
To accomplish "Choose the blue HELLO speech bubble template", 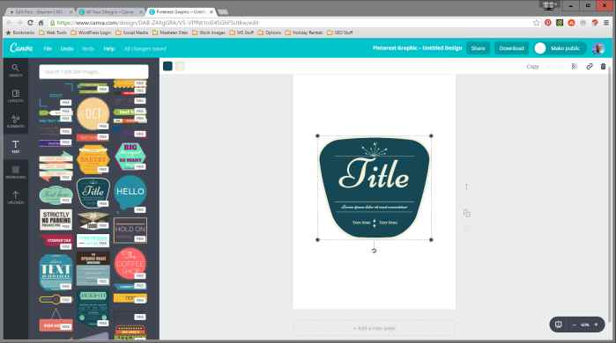I will pyautogui.click(x=130, y=193).
